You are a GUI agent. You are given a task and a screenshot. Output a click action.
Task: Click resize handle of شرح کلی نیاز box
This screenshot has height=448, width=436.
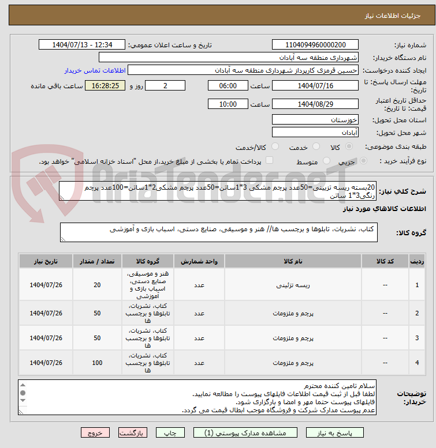pyautogui.click(x=62, y=198)
